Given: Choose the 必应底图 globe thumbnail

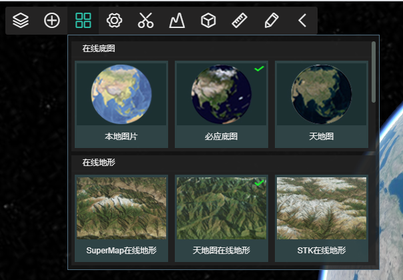Looking at the screenshot, I should (222, 94).
